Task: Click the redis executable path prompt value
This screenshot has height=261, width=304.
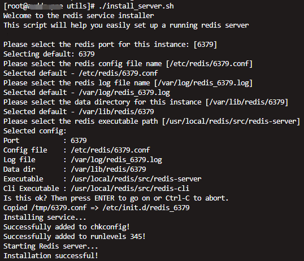Action: pos(231,121)
